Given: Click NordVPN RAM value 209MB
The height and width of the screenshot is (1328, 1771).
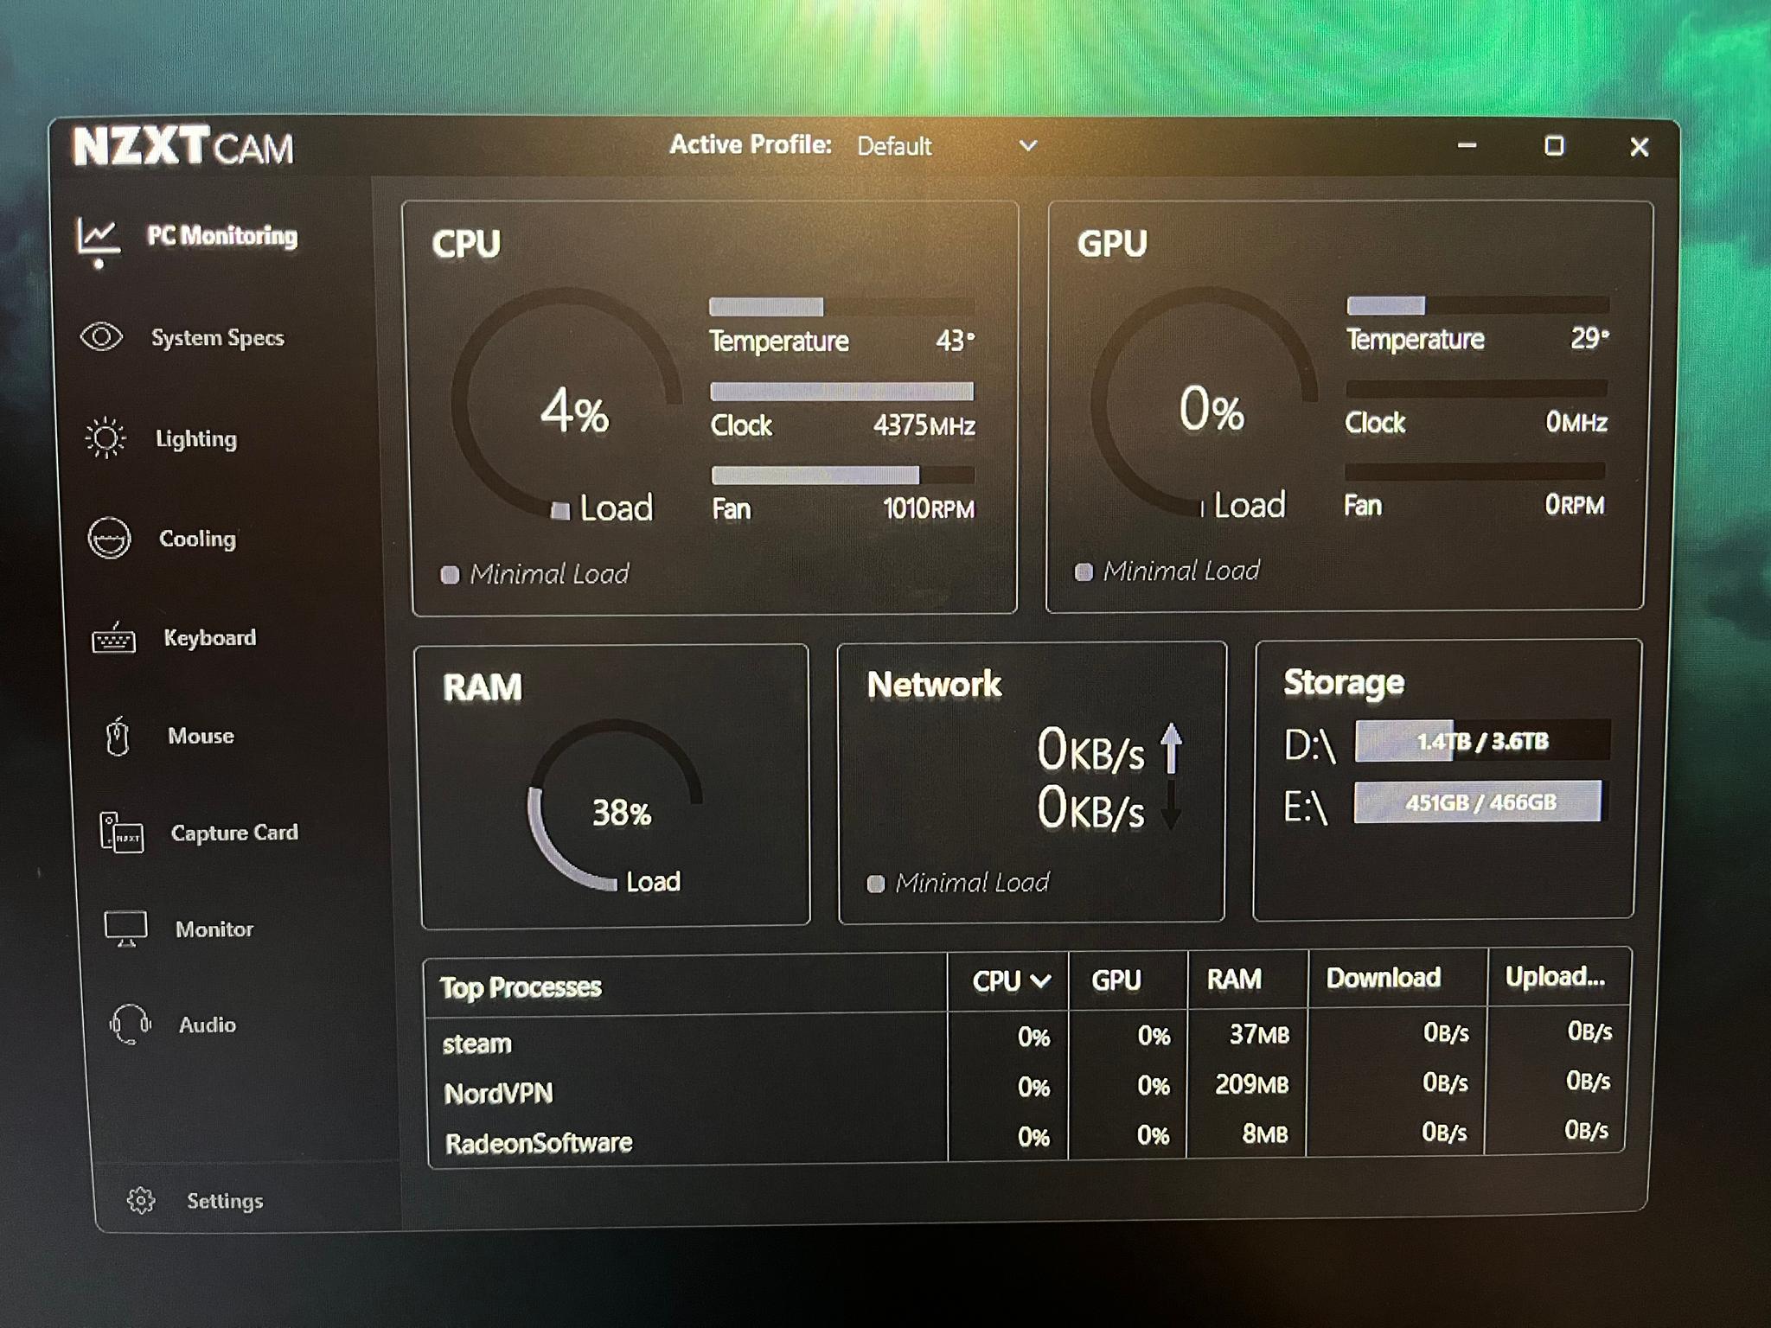Looking at the screenshot, I should (x=1252, y=1084).
